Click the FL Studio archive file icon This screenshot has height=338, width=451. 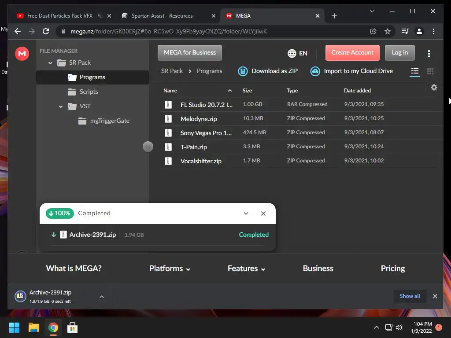pyautogui.click(x=168, y=105)
